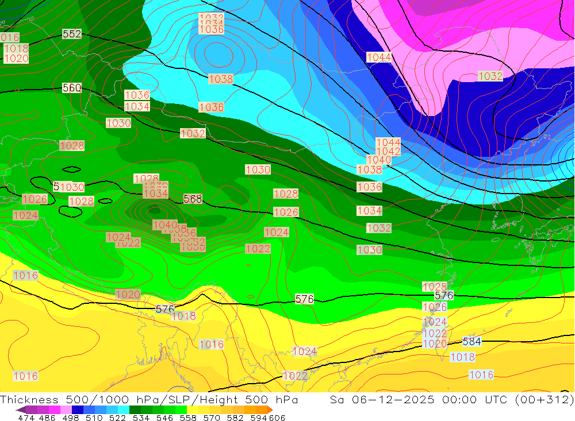575x421 pixels.
Task: Click the 560 height contour label
Action: pos(72,87)
